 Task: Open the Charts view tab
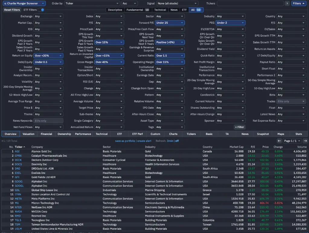tap(173, 134)
